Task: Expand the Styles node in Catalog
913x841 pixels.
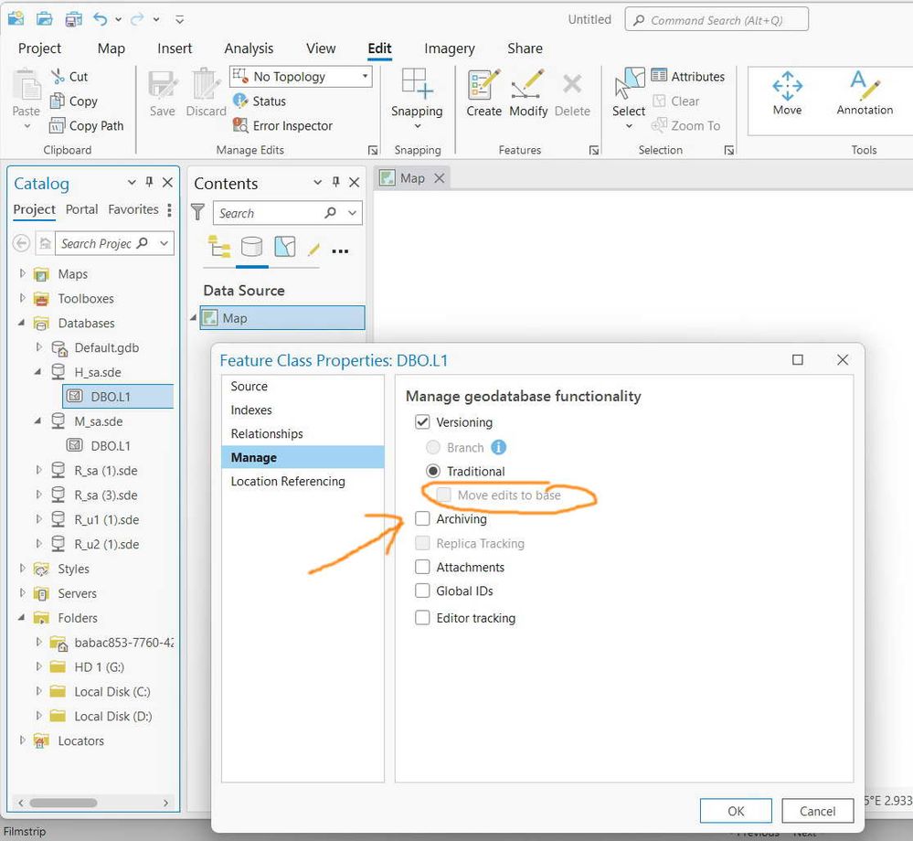Action: click(x=22, y=568)
